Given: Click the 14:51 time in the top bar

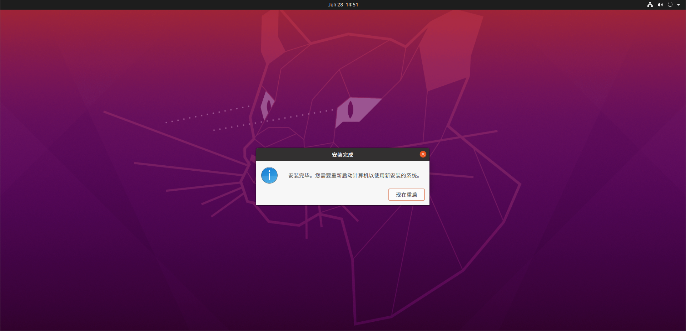Looking at the screenshot, I should pos(352,5).
